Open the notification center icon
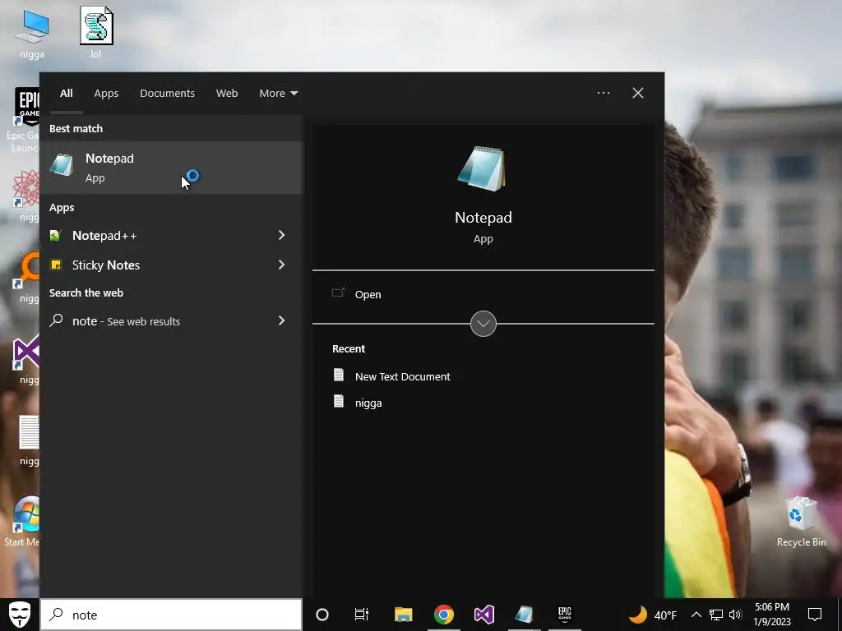 point(815,615)
